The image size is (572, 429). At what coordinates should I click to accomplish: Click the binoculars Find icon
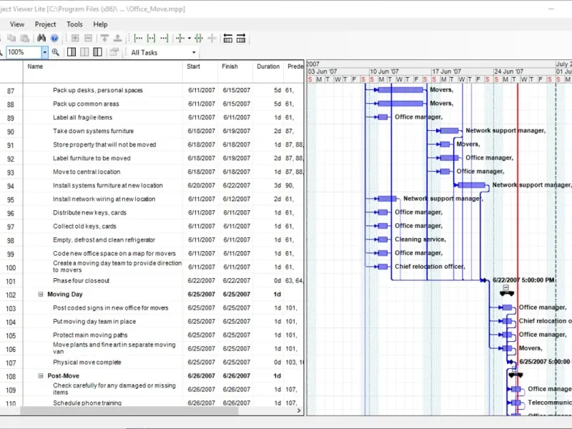click(x=41, y=38)
